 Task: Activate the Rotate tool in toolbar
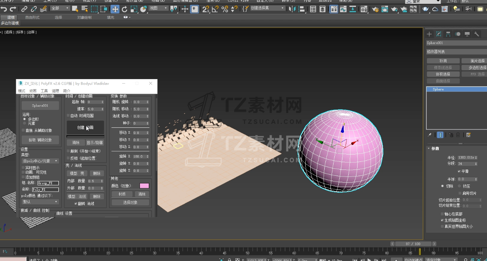(x=124, y=9)
